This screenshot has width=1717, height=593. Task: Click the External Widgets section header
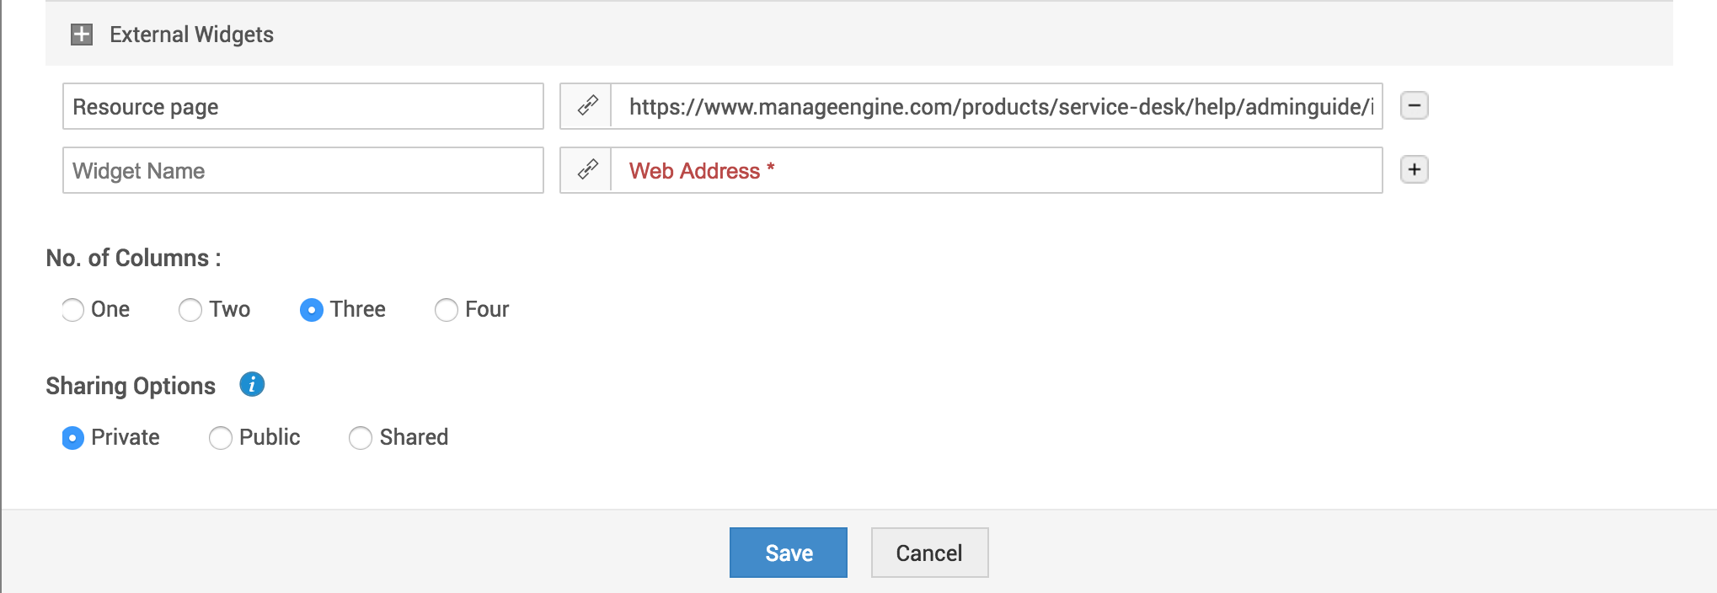click(191, 35)
